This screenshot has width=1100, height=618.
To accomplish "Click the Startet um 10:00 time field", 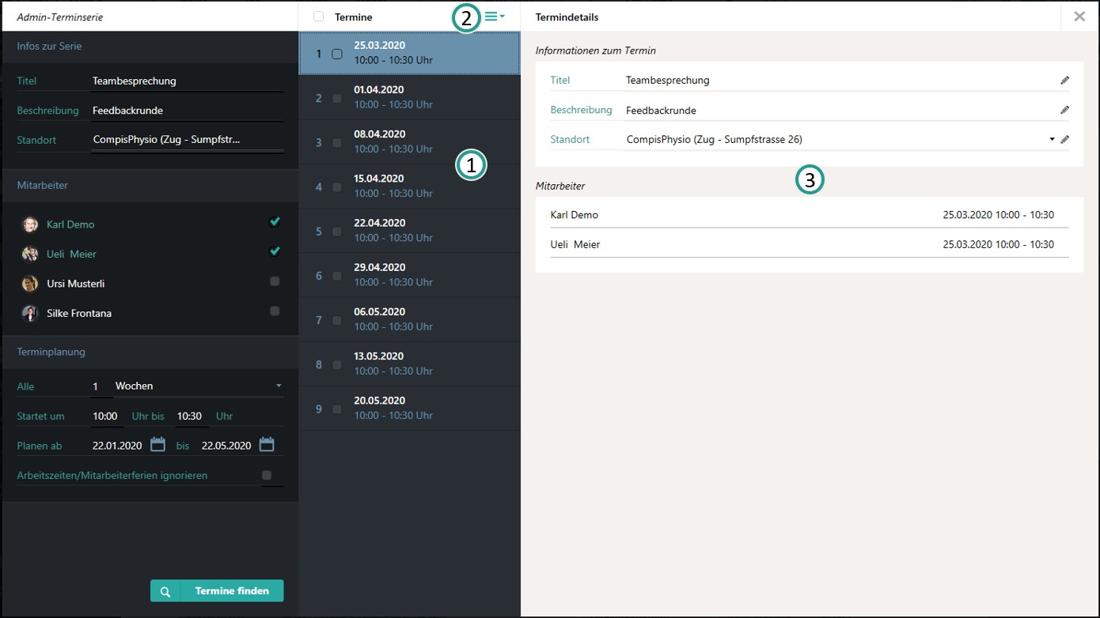I will click(x=105, y=416).
